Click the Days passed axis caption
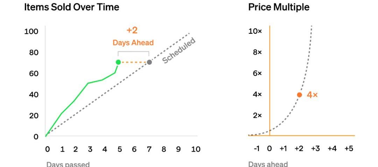The height and width of the screenshot is (167, 378). pyautogui.click(x=68, y=164)
